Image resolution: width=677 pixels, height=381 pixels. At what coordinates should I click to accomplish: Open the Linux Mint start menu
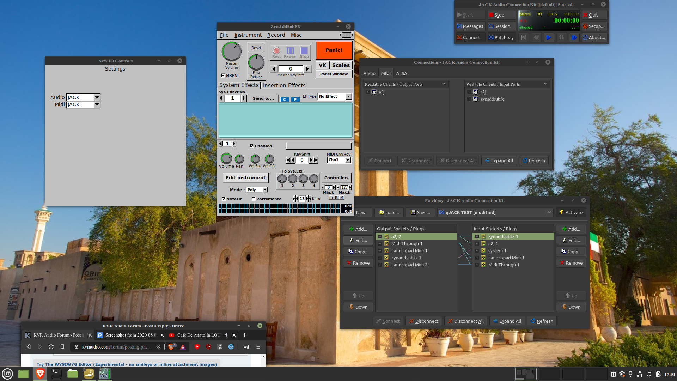pos(7,374)
